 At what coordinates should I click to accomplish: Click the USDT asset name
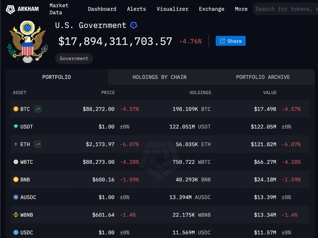point(26,127)
